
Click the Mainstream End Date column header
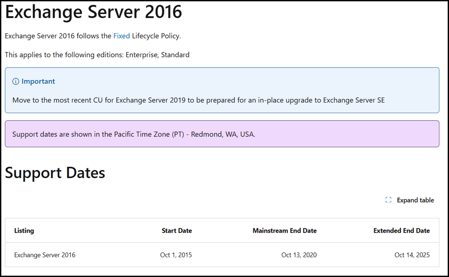pos(285,230)
